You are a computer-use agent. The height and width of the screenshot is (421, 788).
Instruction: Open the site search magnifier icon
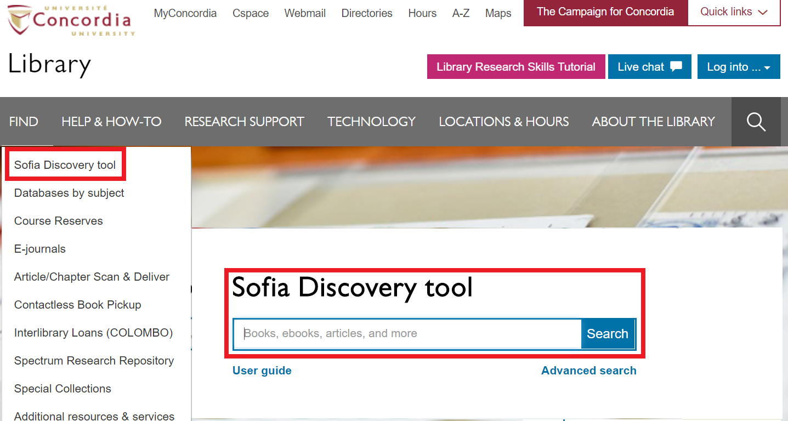pyautogui.click(x=756, y=122)
